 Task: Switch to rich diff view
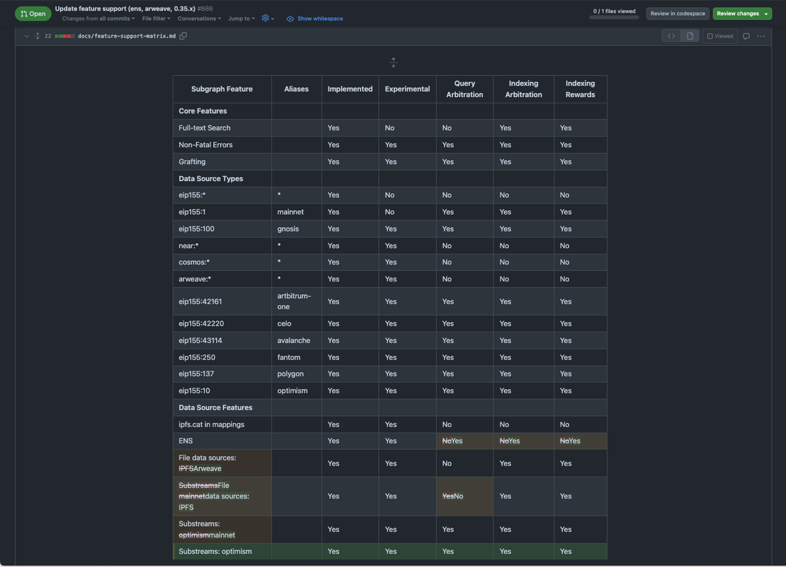(x=690, y=36)
